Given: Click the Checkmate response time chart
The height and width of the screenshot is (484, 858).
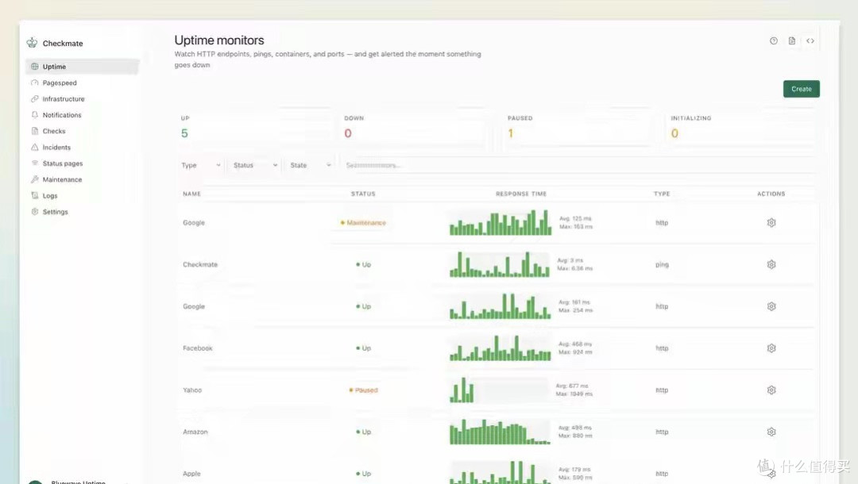Looking at the screenshot, I should (499, 264).
